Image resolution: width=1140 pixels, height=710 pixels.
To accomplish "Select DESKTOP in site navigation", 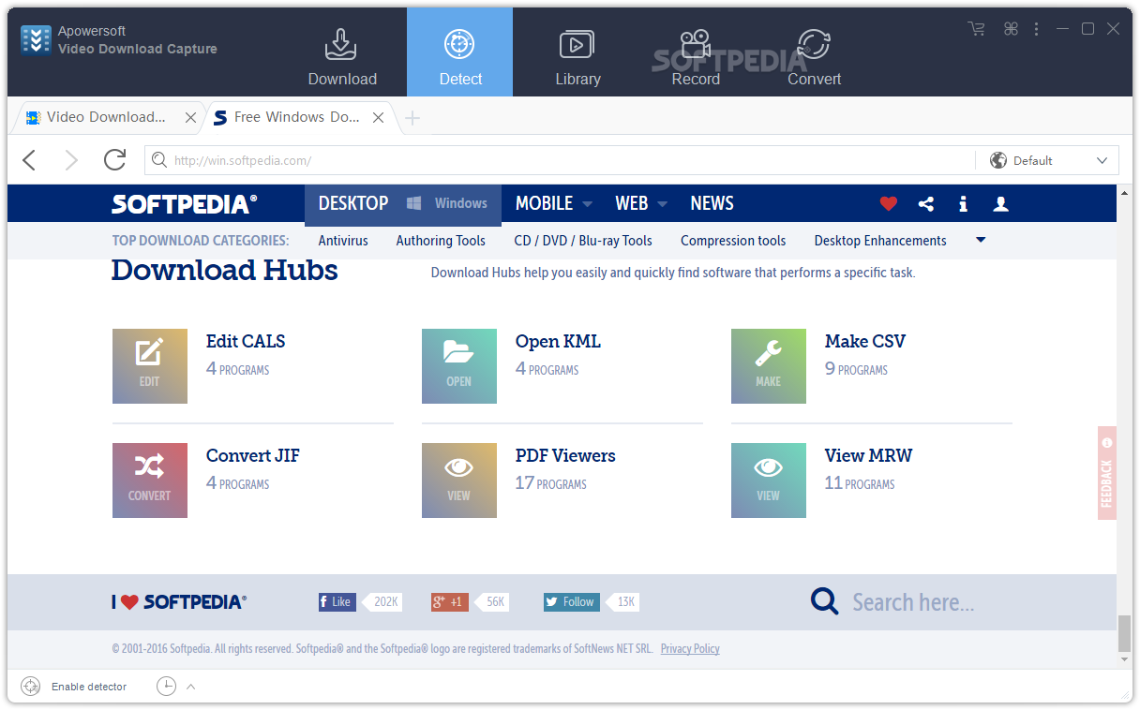I will pyautogui.click(x=352, y=203).
